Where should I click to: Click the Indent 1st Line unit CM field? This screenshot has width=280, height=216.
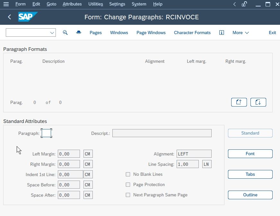(x=88, y=174)
